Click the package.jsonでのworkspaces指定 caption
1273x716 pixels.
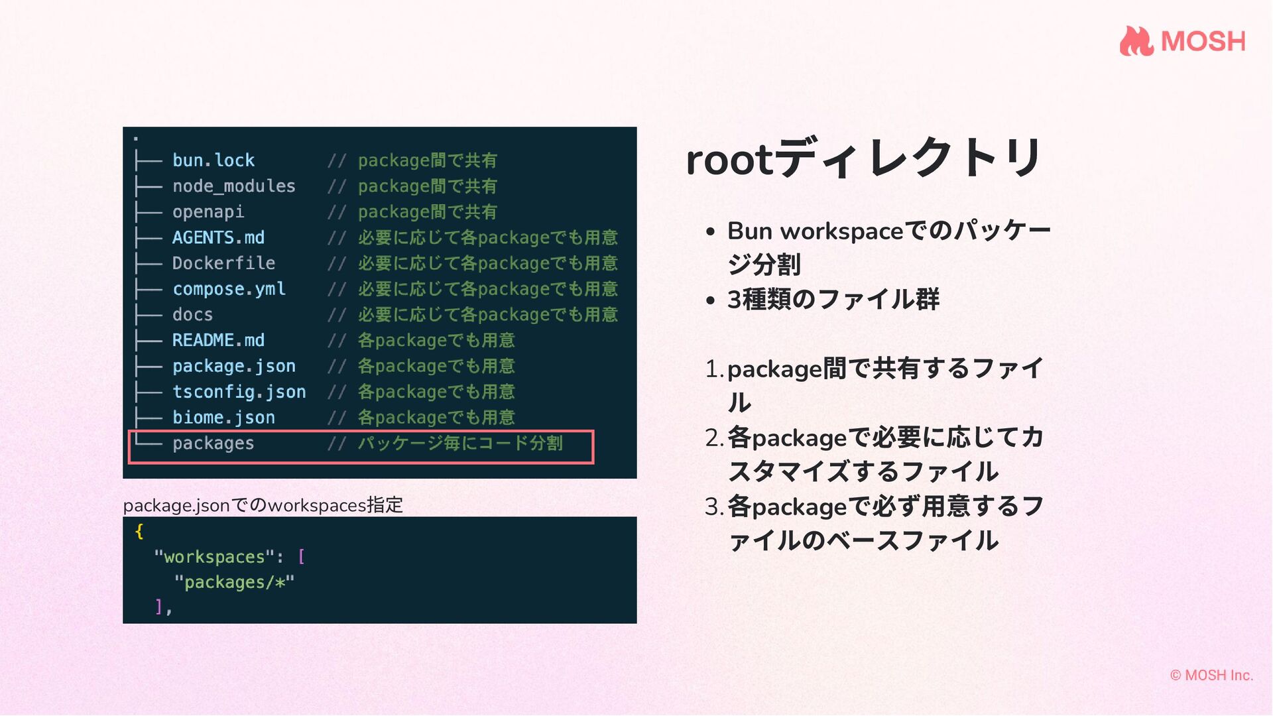(263, 505)
